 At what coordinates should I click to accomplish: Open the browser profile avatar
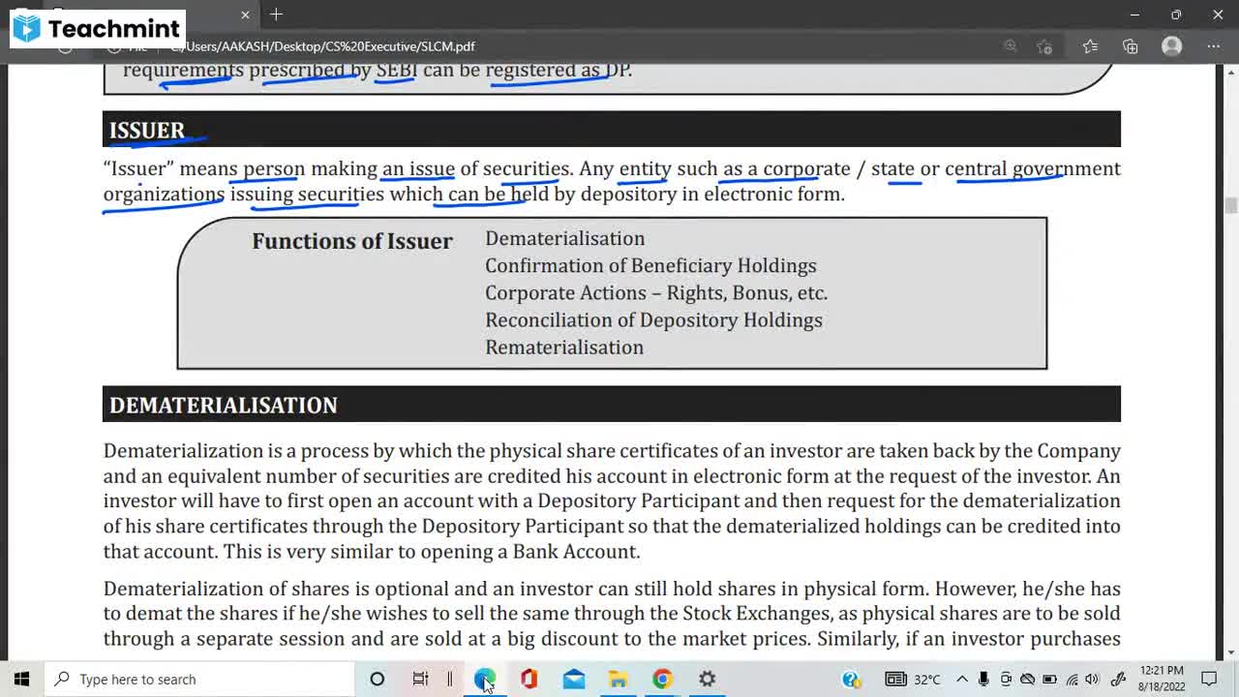tap(1172, 46)
